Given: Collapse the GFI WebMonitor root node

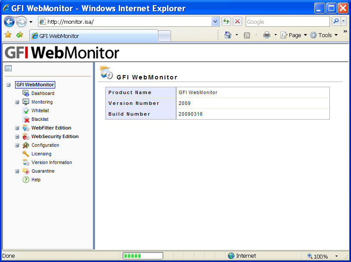Looking at the screenshot, I should coord(9,85).
